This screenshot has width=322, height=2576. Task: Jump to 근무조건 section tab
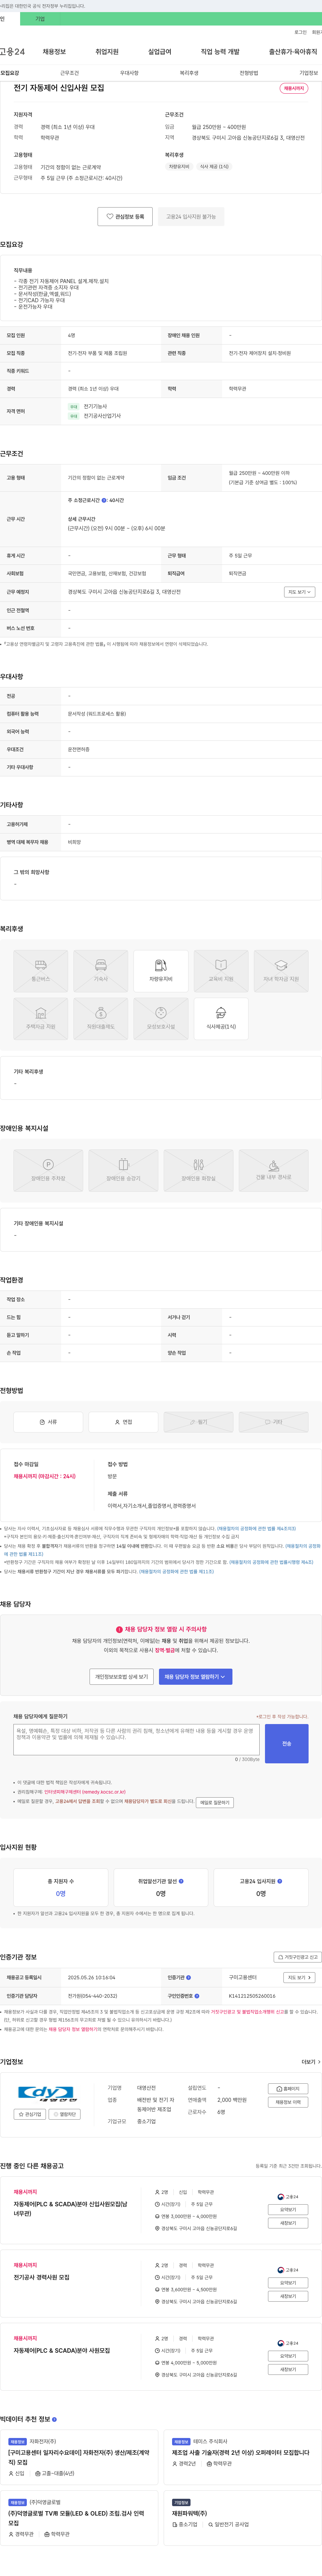coord(69,73)
